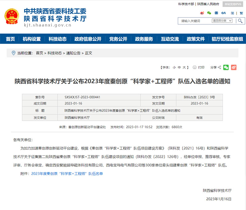Screen dimensions: 246x210
Task: Share the article via green WeChat button
Action: click(x=226, y=67)
